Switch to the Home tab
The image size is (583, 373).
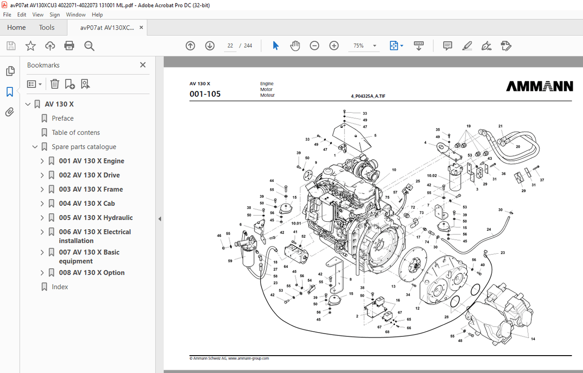tap(16, 27)
